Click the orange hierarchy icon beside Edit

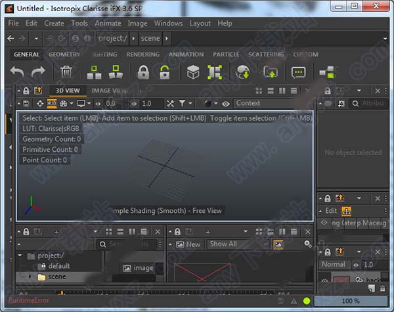(346, 212)
